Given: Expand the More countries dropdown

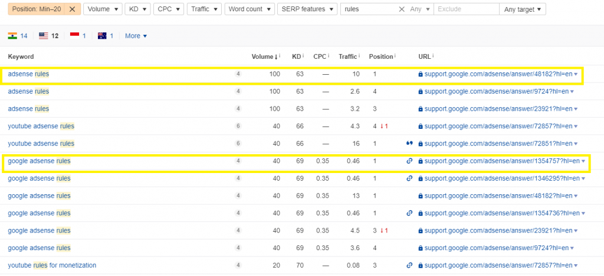Looking at the screenshot, I should [x=136, y=36].
